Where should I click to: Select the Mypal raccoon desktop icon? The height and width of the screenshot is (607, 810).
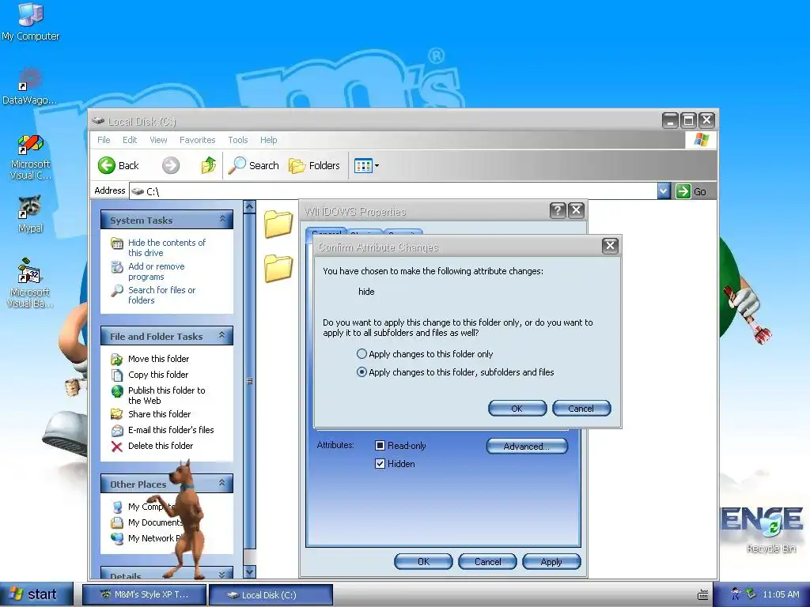31,214
